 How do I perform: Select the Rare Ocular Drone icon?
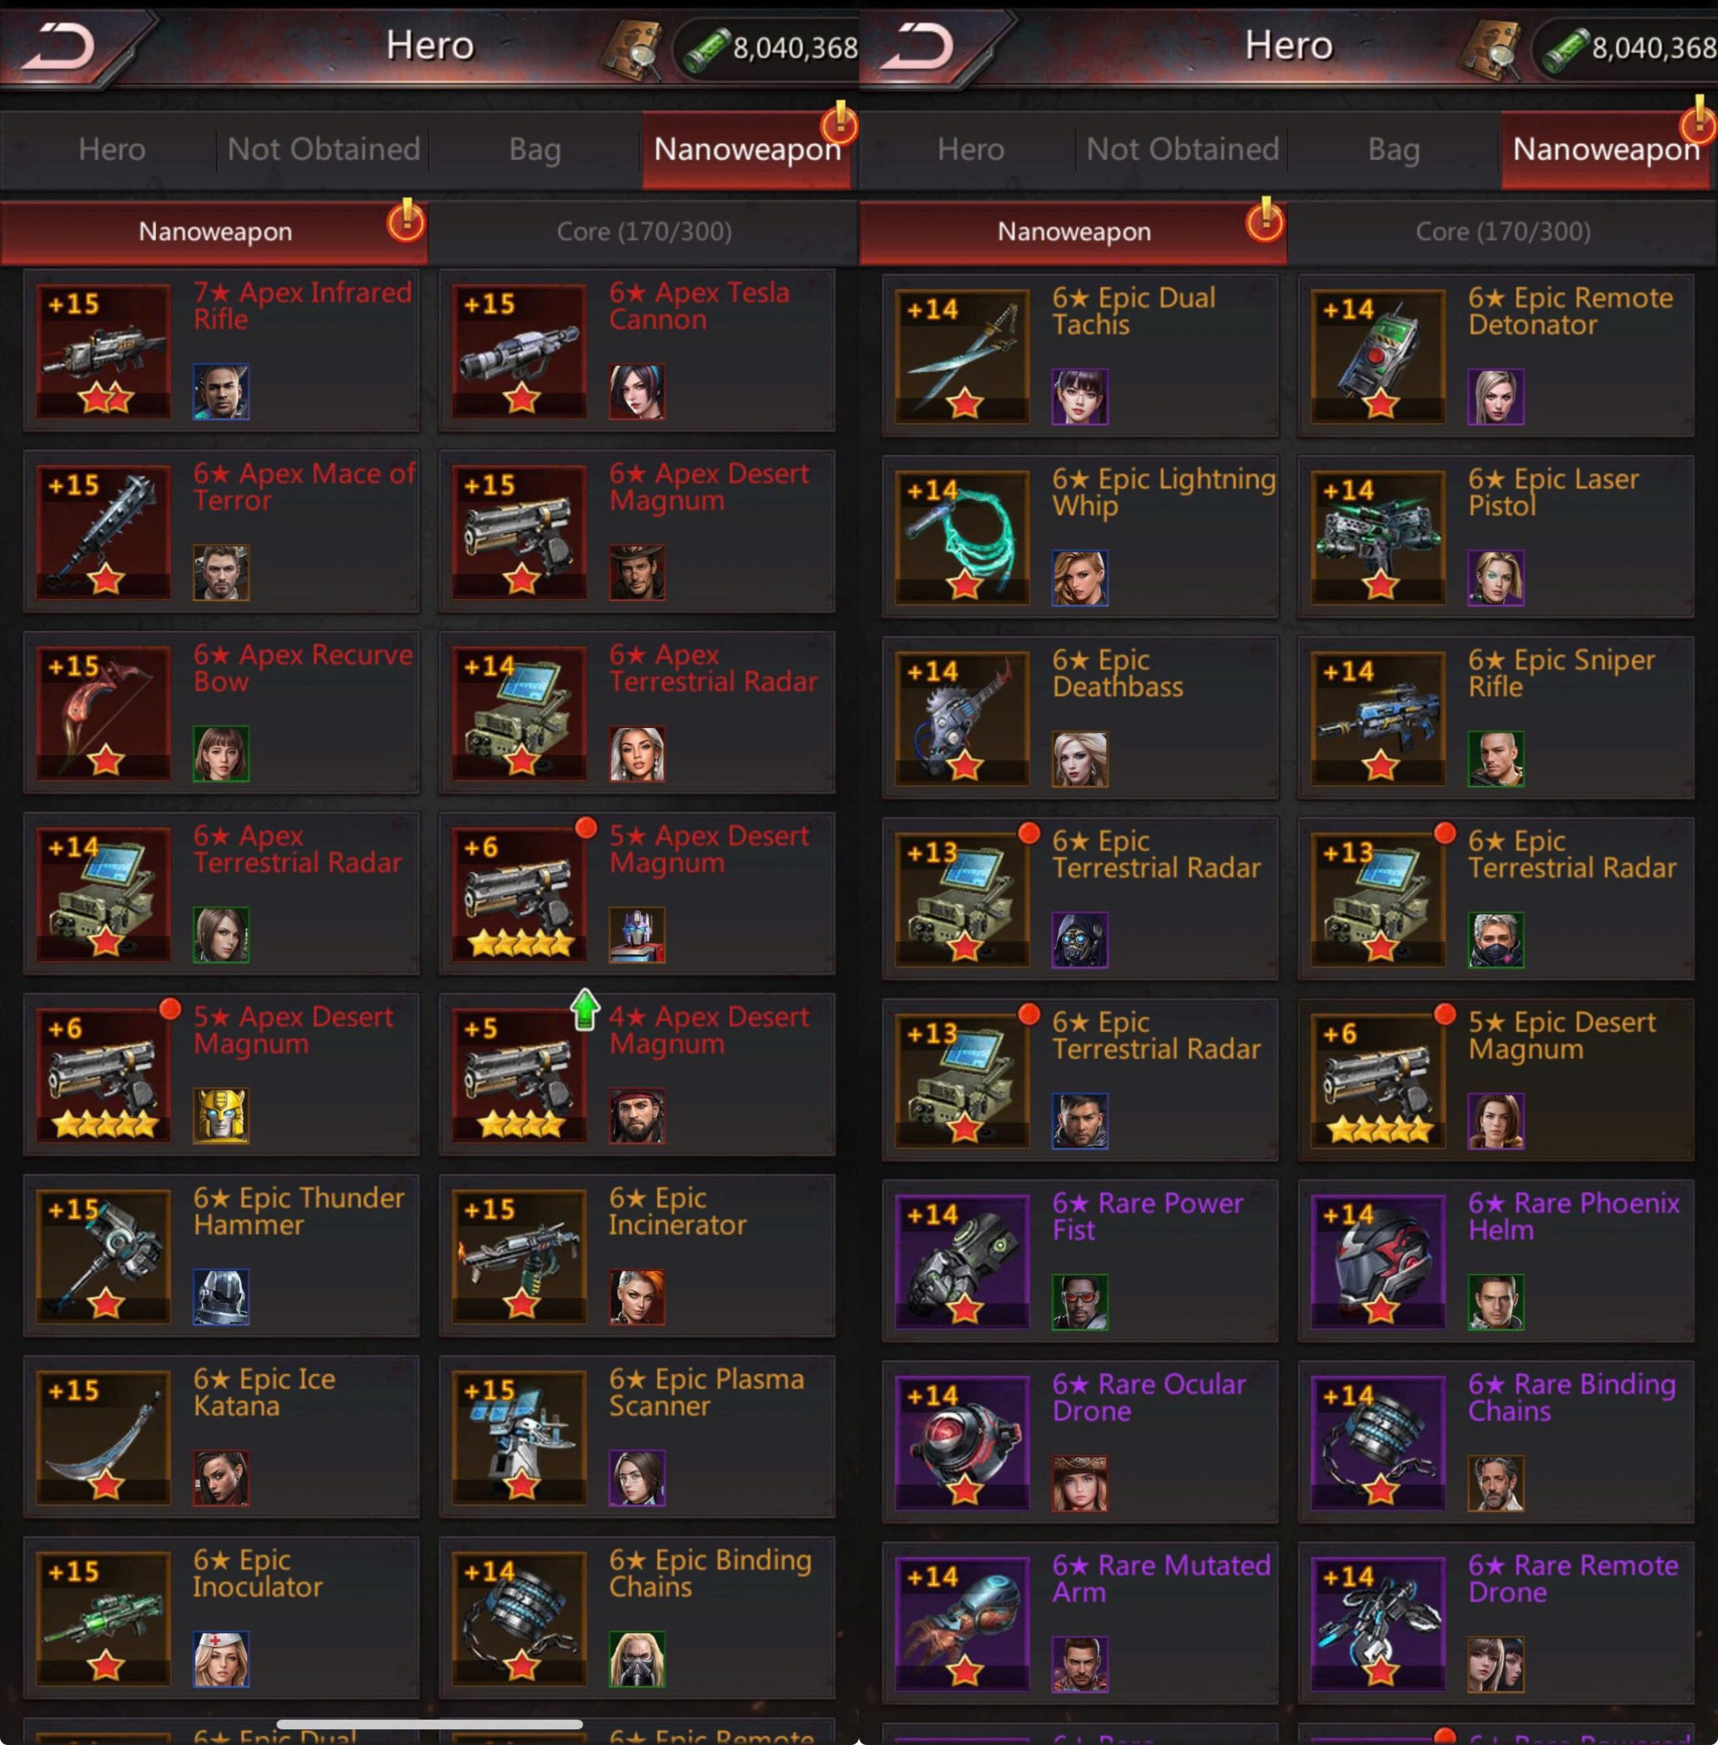(963, 1443)
